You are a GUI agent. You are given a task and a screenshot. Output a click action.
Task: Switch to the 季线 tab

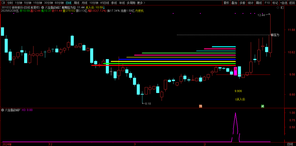114,3
